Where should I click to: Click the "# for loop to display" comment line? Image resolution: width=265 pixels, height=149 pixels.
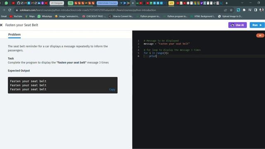pos(172,50)
